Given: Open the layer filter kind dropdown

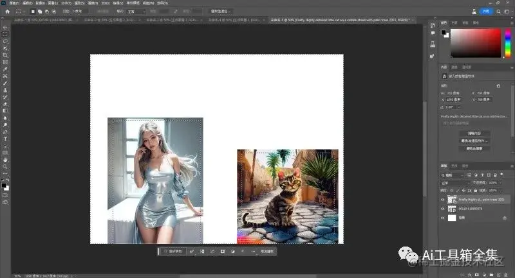Looking at the screenshot, I should point(453,175).
